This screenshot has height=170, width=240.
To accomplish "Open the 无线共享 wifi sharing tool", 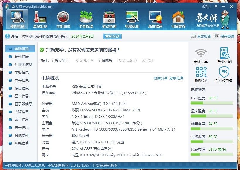I will click(x=201, y=56).
